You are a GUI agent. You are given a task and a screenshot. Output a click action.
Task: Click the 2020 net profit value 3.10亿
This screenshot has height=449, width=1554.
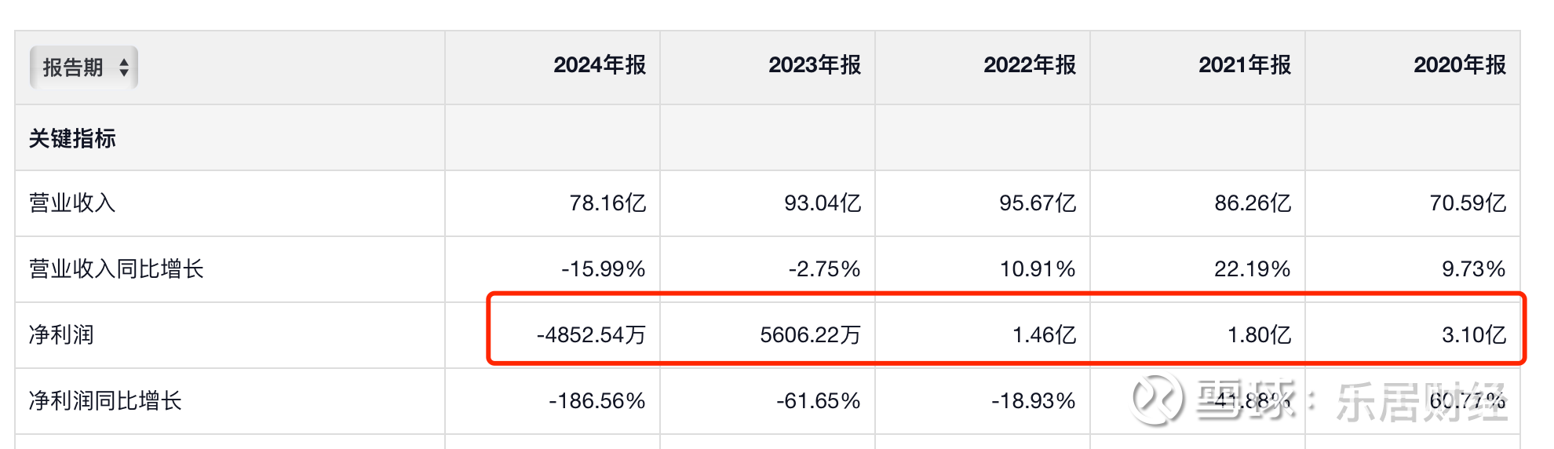pyautogui.click(x=1473, y=335)
